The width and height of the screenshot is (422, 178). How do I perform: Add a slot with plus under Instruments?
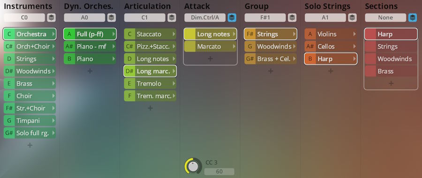(30, 145)
